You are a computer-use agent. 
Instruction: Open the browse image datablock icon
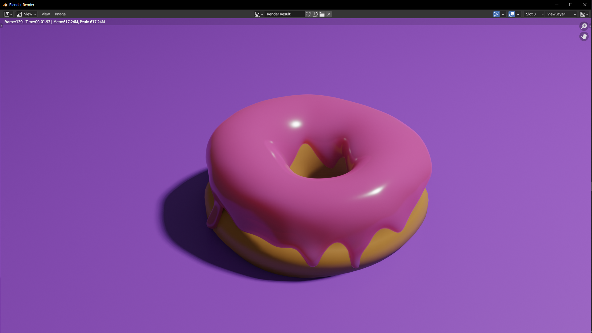pos(259,14)
